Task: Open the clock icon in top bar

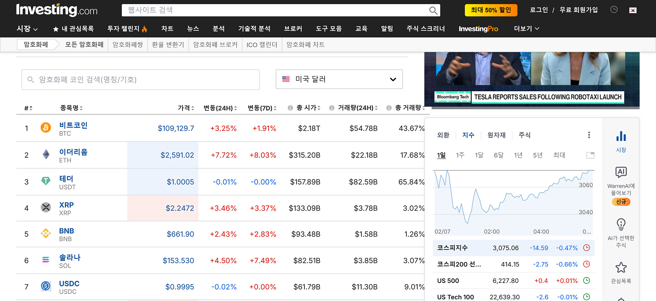Action: (x=614, y=10)
